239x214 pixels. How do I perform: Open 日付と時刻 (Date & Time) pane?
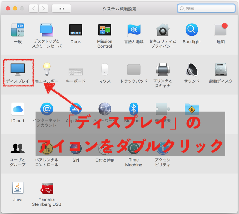[105, 148]
